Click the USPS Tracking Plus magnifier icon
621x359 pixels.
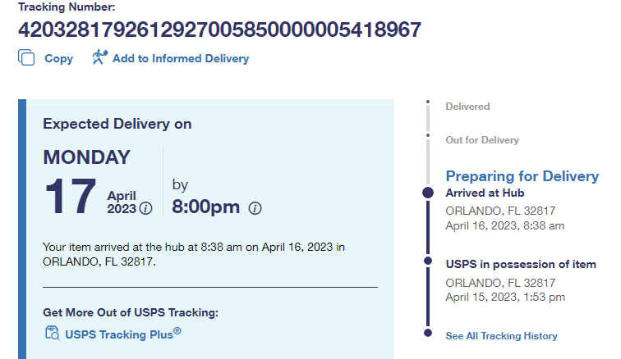52,333
